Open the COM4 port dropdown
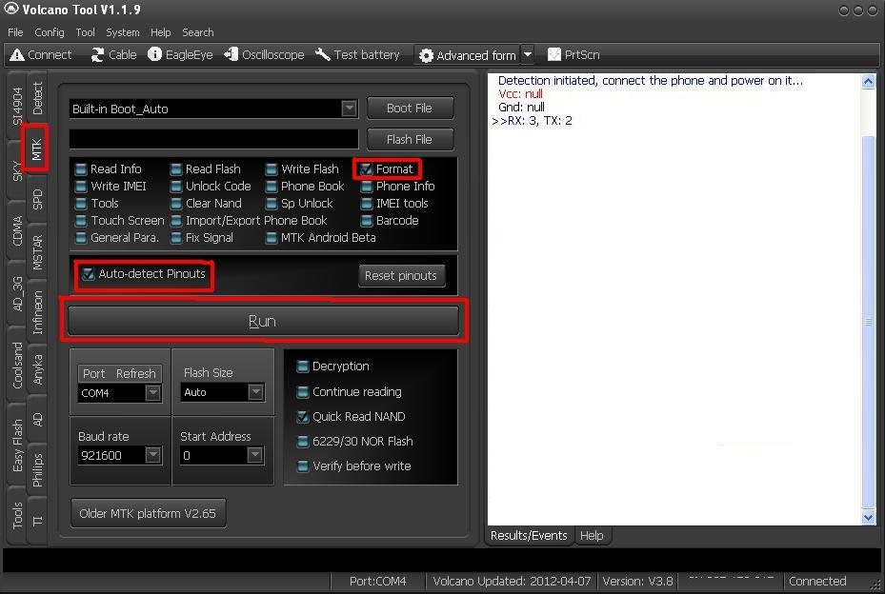Viewport: 885px width, 594px height. pos(153,392)
